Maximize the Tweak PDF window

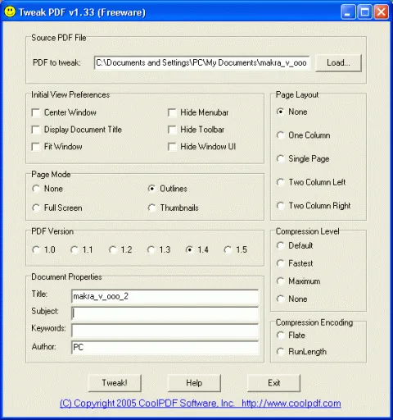(x=364, y=12)
